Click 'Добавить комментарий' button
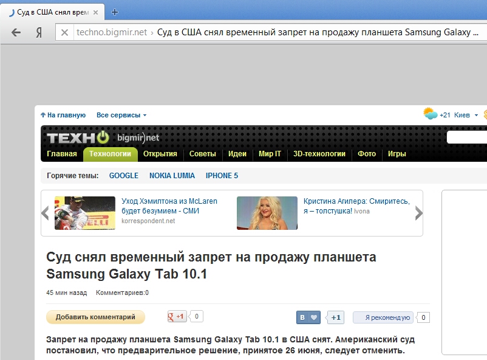The width and height of the screenshot is (487, 360). pyautogui.click(x=95, y=317)
